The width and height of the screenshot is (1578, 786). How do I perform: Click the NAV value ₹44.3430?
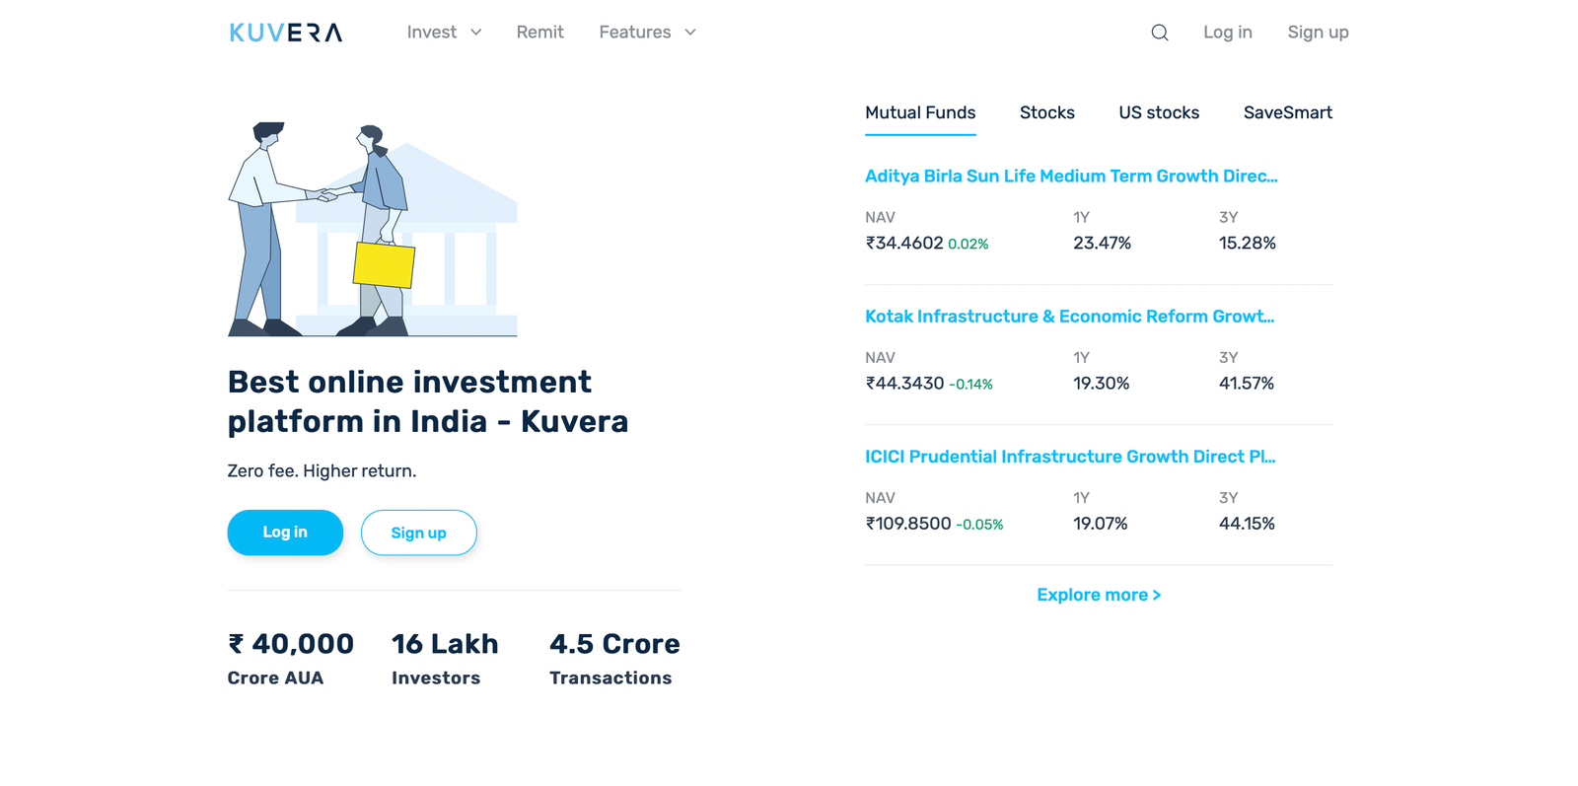904,383
